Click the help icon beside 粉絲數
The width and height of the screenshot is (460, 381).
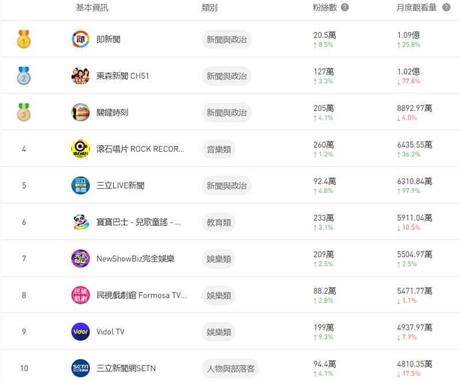coord(344,7)
